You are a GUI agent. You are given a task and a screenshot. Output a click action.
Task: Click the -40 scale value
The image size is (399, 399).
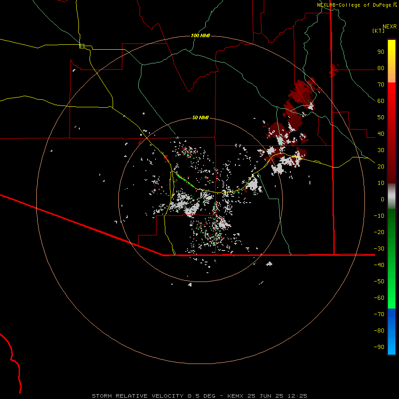click(379, 265)
